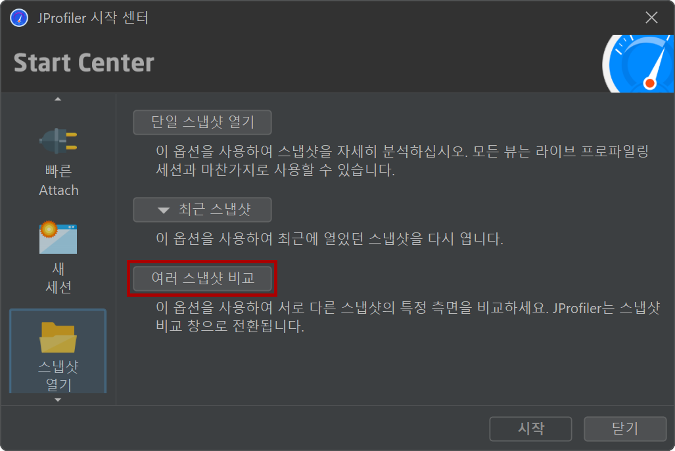Screen dimensions: 675x451
Task: Switch to the 새 세션 tab label
Action: tap(58, 278)
